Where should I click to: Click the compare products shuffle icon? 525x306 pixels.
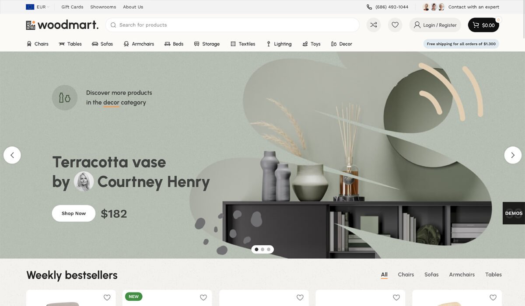(x=373, y=25)
